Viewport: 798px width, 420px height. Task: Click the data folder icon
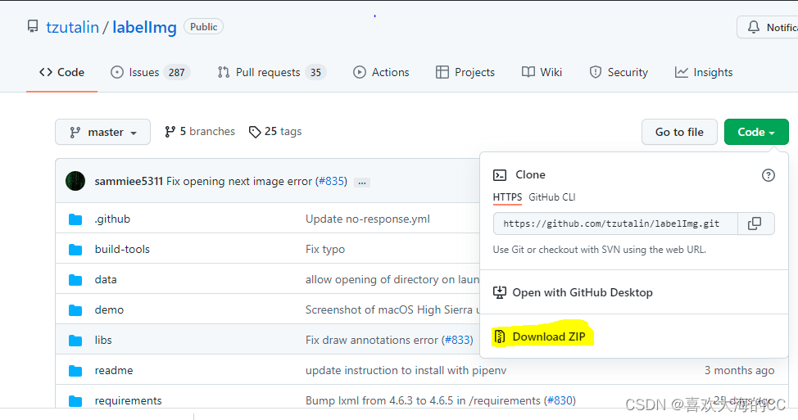[x=75, y=280]
